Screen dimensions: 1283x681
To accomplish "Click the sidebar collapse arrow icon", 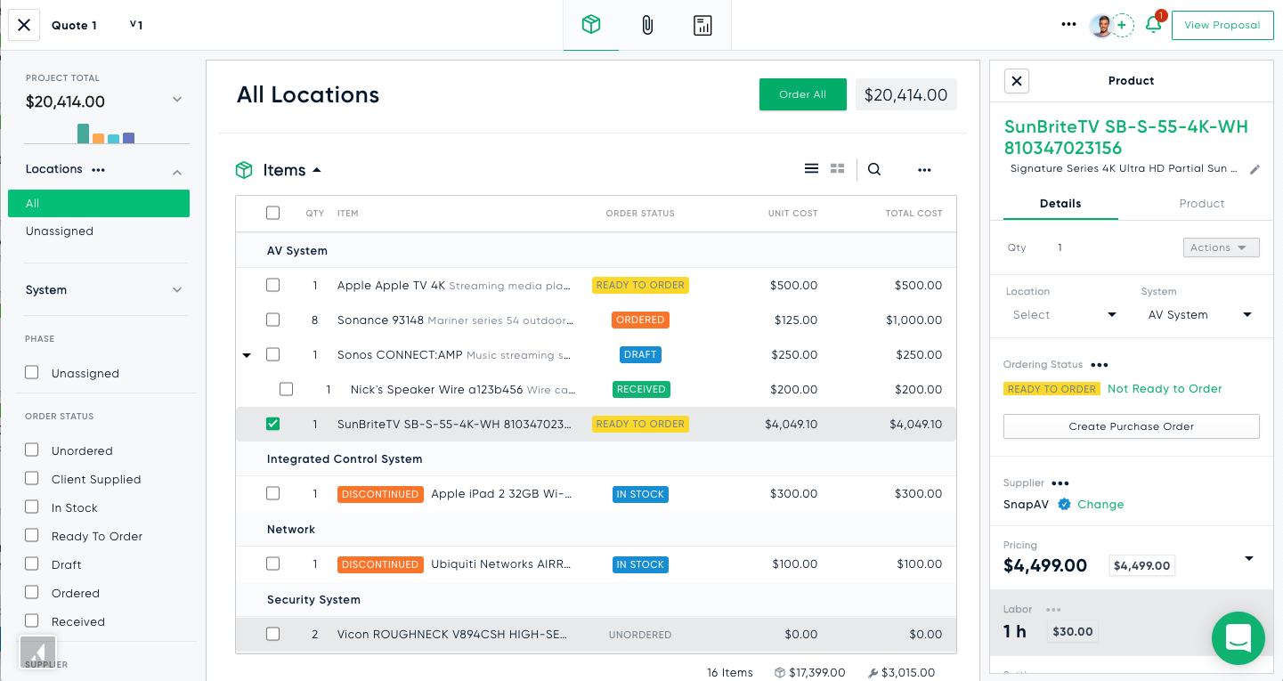I will (38, 653).
